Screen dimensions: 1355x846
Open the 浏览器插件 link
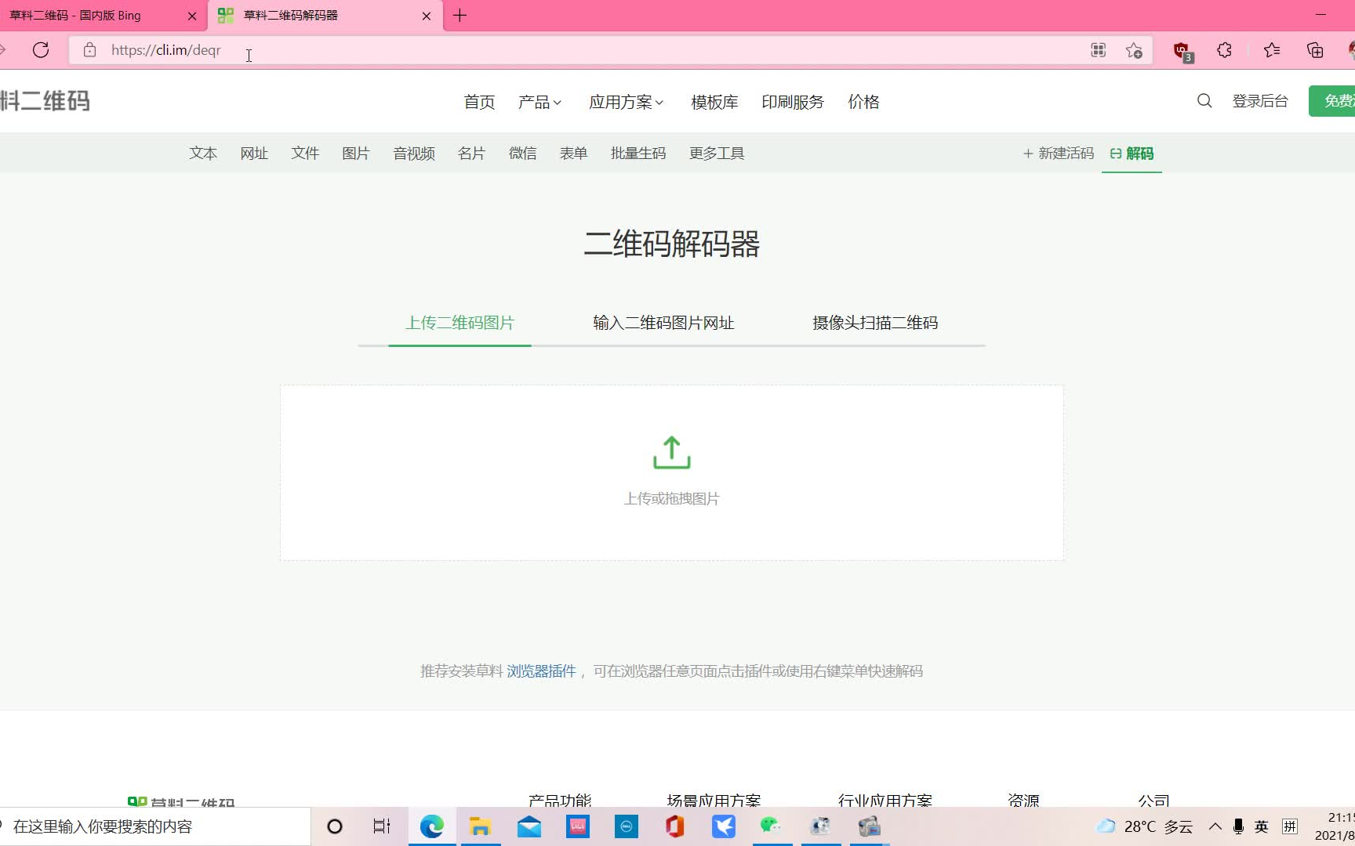pos(540,671)
